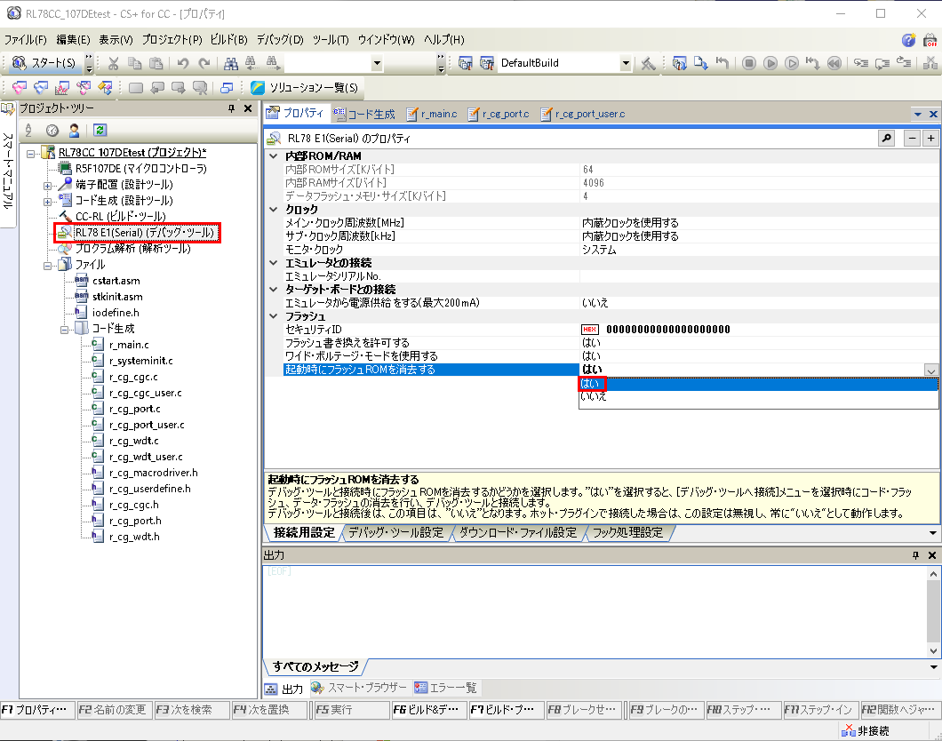Viewport: 942px width, 741px height.
Task: Collapse the ターゲット・ボードとの接続 category
Action: 274,290
